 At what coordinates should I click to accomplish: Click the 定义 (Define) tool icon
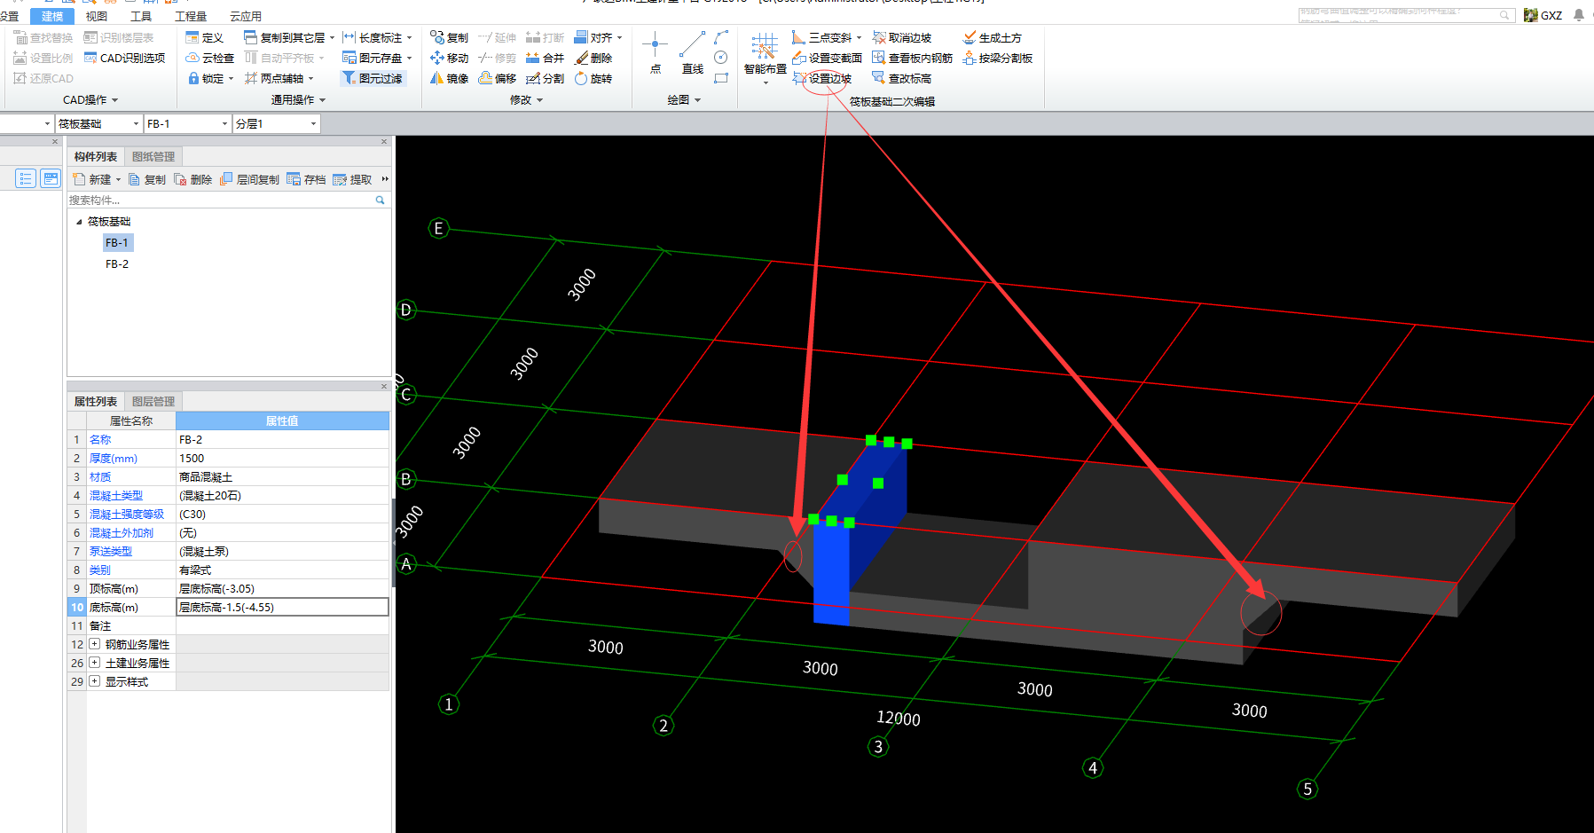[x=192, y=37]
